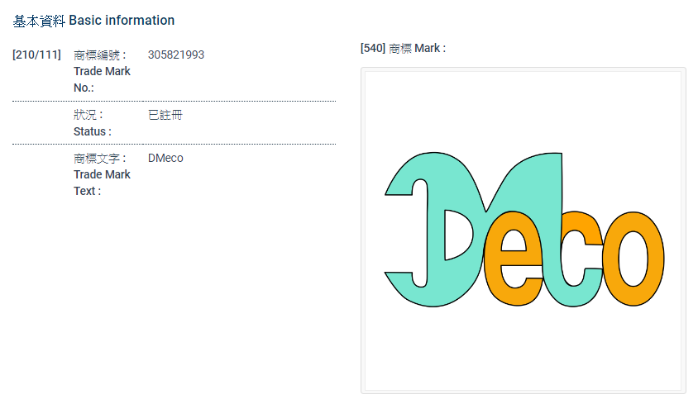Click the "Basic information" section heading

pyautogui.click(x=122, y=21)
